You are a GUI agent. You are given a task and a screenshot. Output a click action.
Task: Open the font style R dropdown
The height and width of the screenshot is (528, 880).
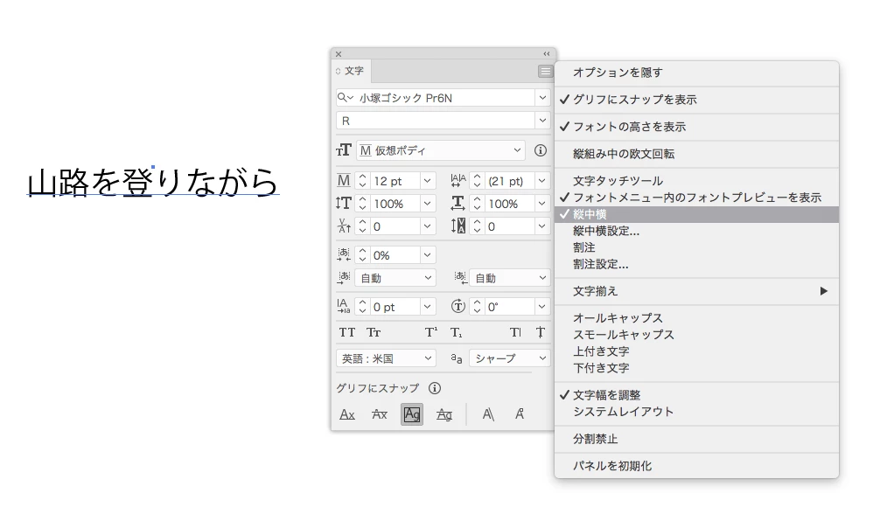click(542, 120)
